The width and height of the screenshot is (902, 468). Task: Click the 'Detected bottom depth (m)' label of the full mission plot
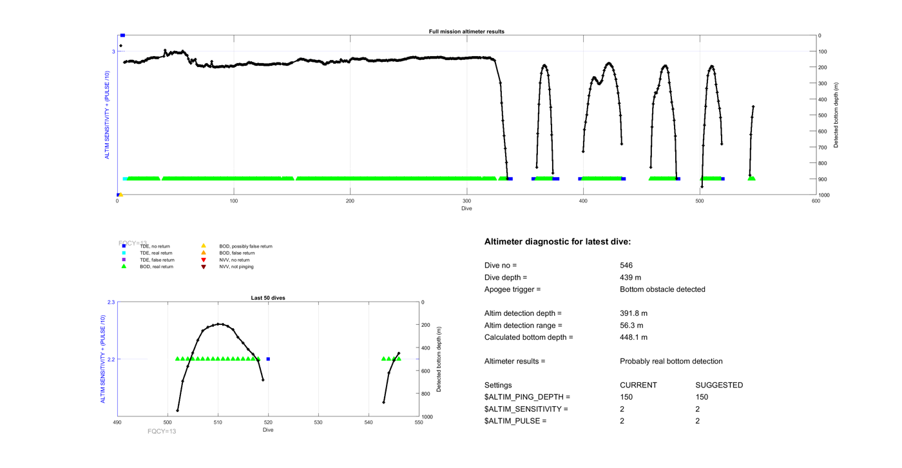point(836,115)
